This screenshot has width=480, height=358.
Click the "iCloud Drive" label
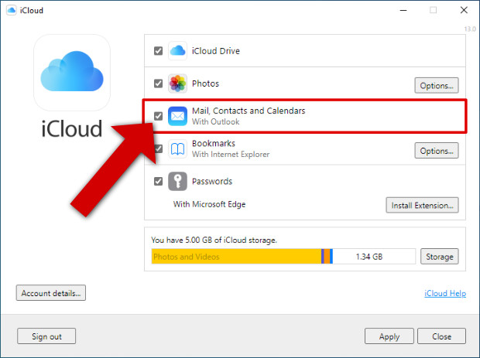point(216,51)
